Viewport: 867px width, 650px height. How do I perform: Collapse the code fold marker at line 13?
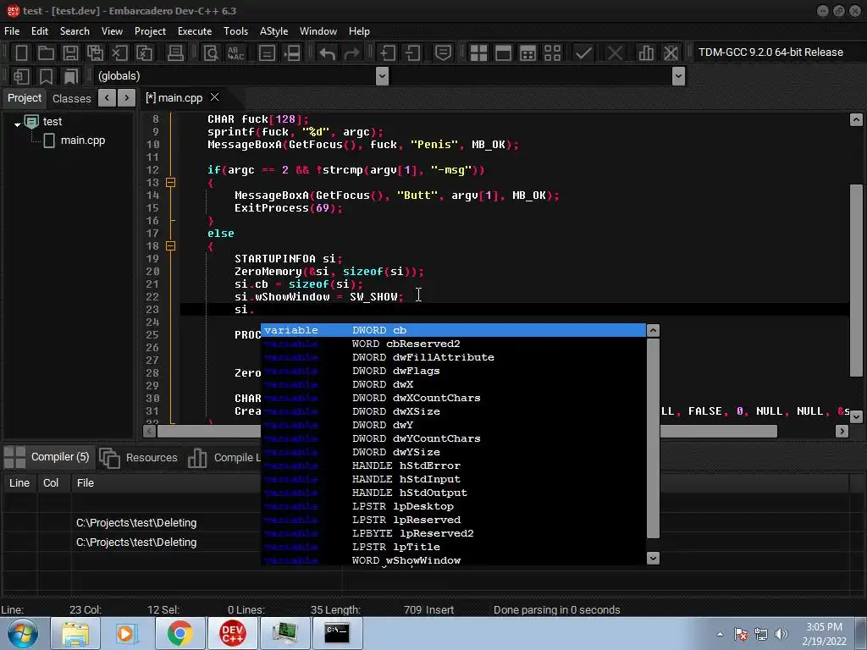click(170, 183)
